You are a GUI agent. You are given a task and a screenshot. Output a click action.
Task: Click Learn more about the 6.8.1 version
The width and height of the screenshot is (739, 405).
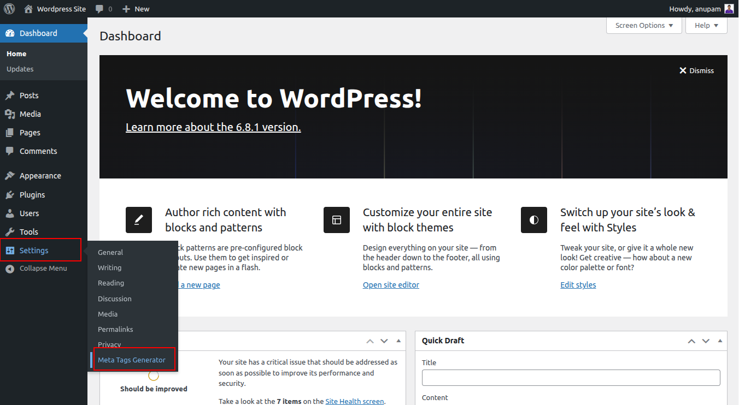213,127
